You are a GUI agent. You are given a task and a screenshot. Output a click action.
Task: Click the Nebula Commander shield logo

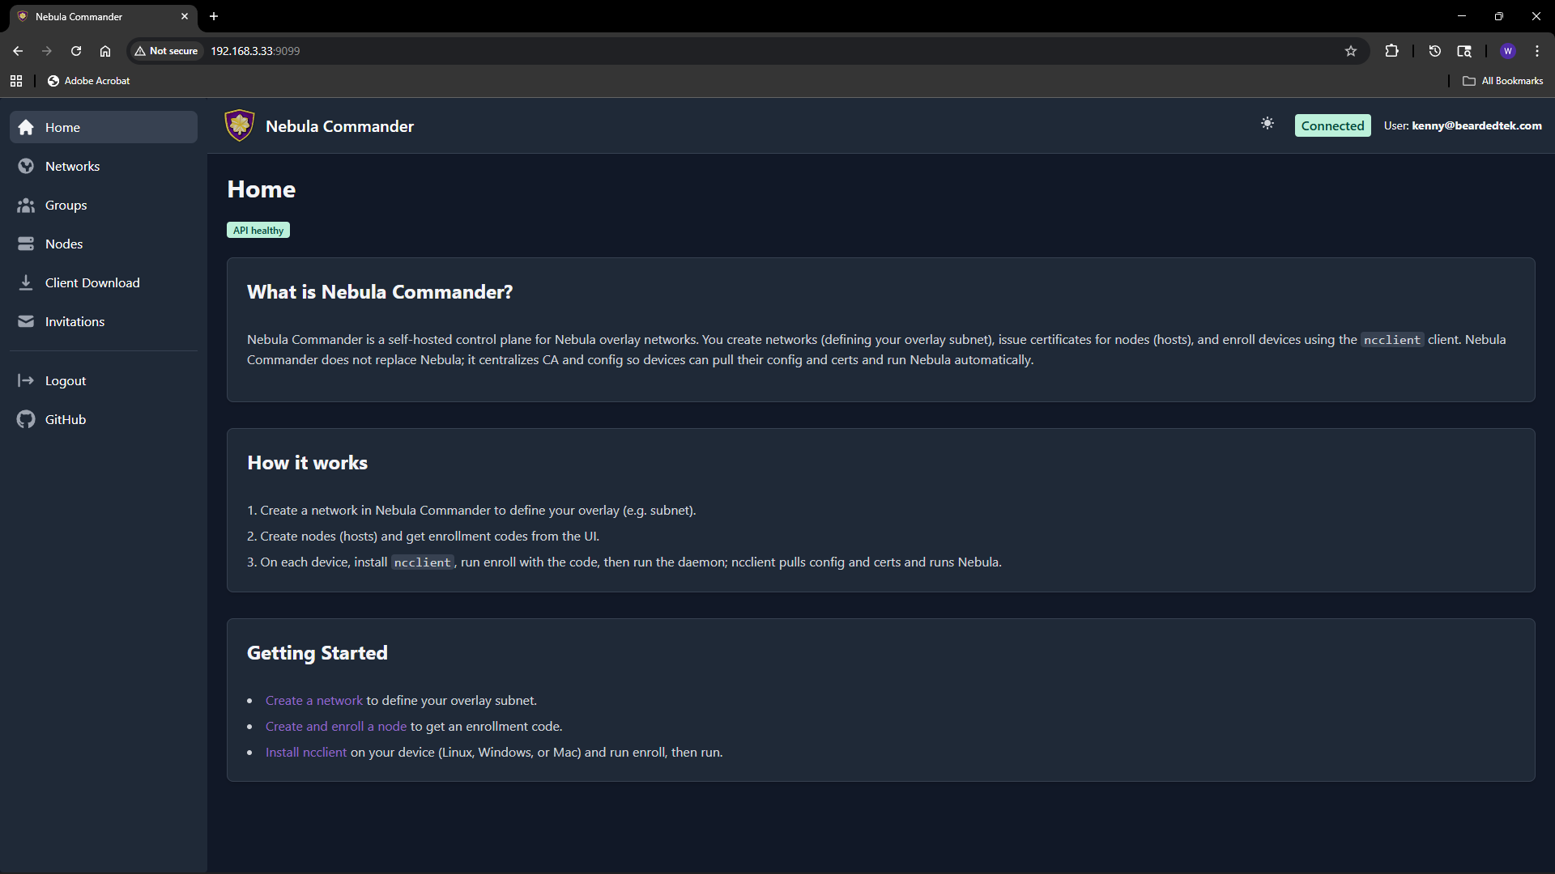tap(239, 125)
